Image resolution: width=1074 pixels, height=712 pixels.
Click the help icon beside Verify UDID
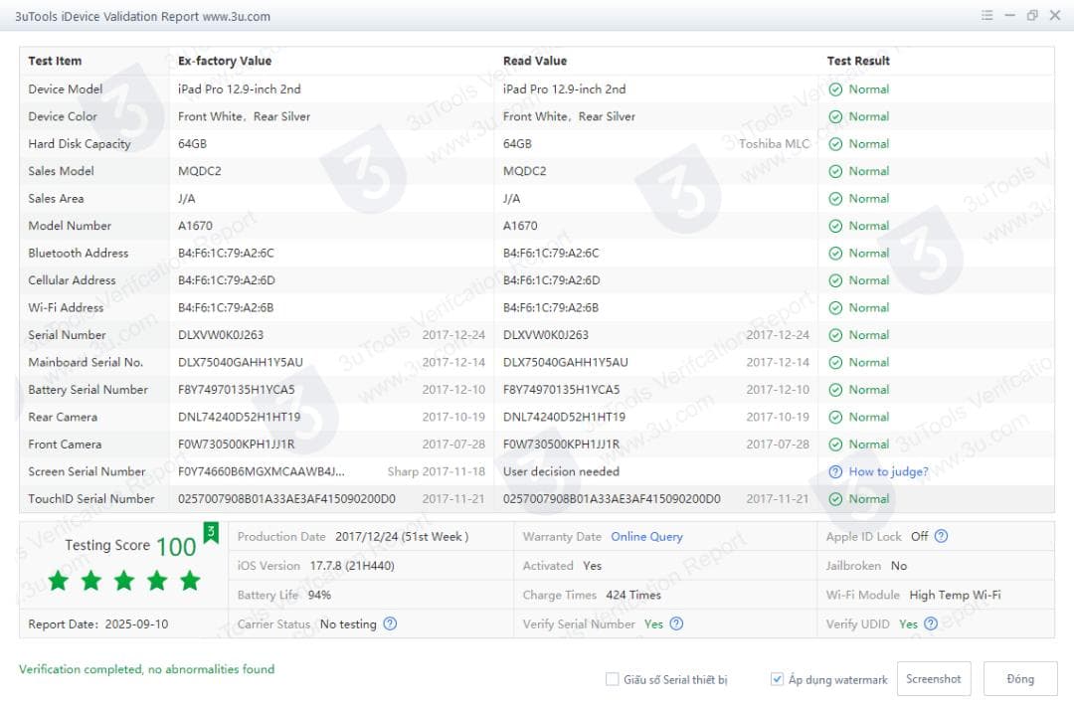point(931,624)
